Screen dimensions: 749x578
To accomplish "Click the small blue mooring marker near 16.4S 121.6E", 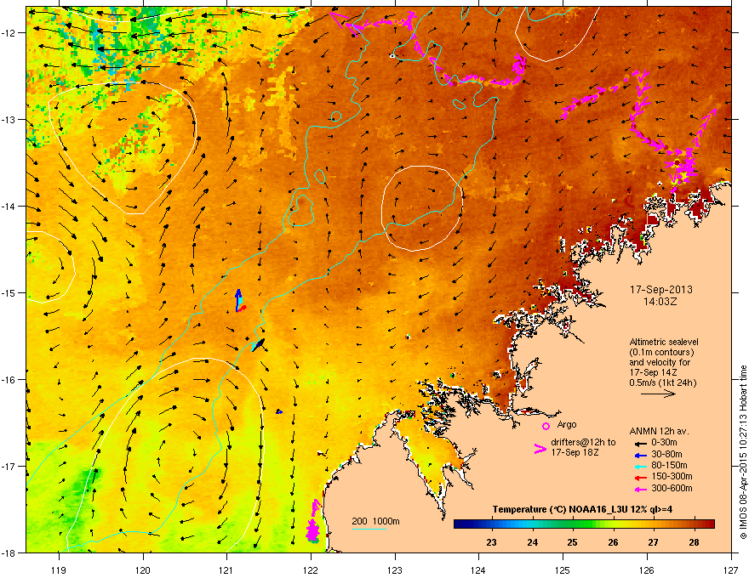I will click(279, 411).
